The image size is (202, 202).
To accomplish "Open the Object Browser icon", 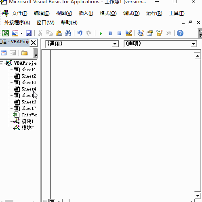I will (159, 33).
